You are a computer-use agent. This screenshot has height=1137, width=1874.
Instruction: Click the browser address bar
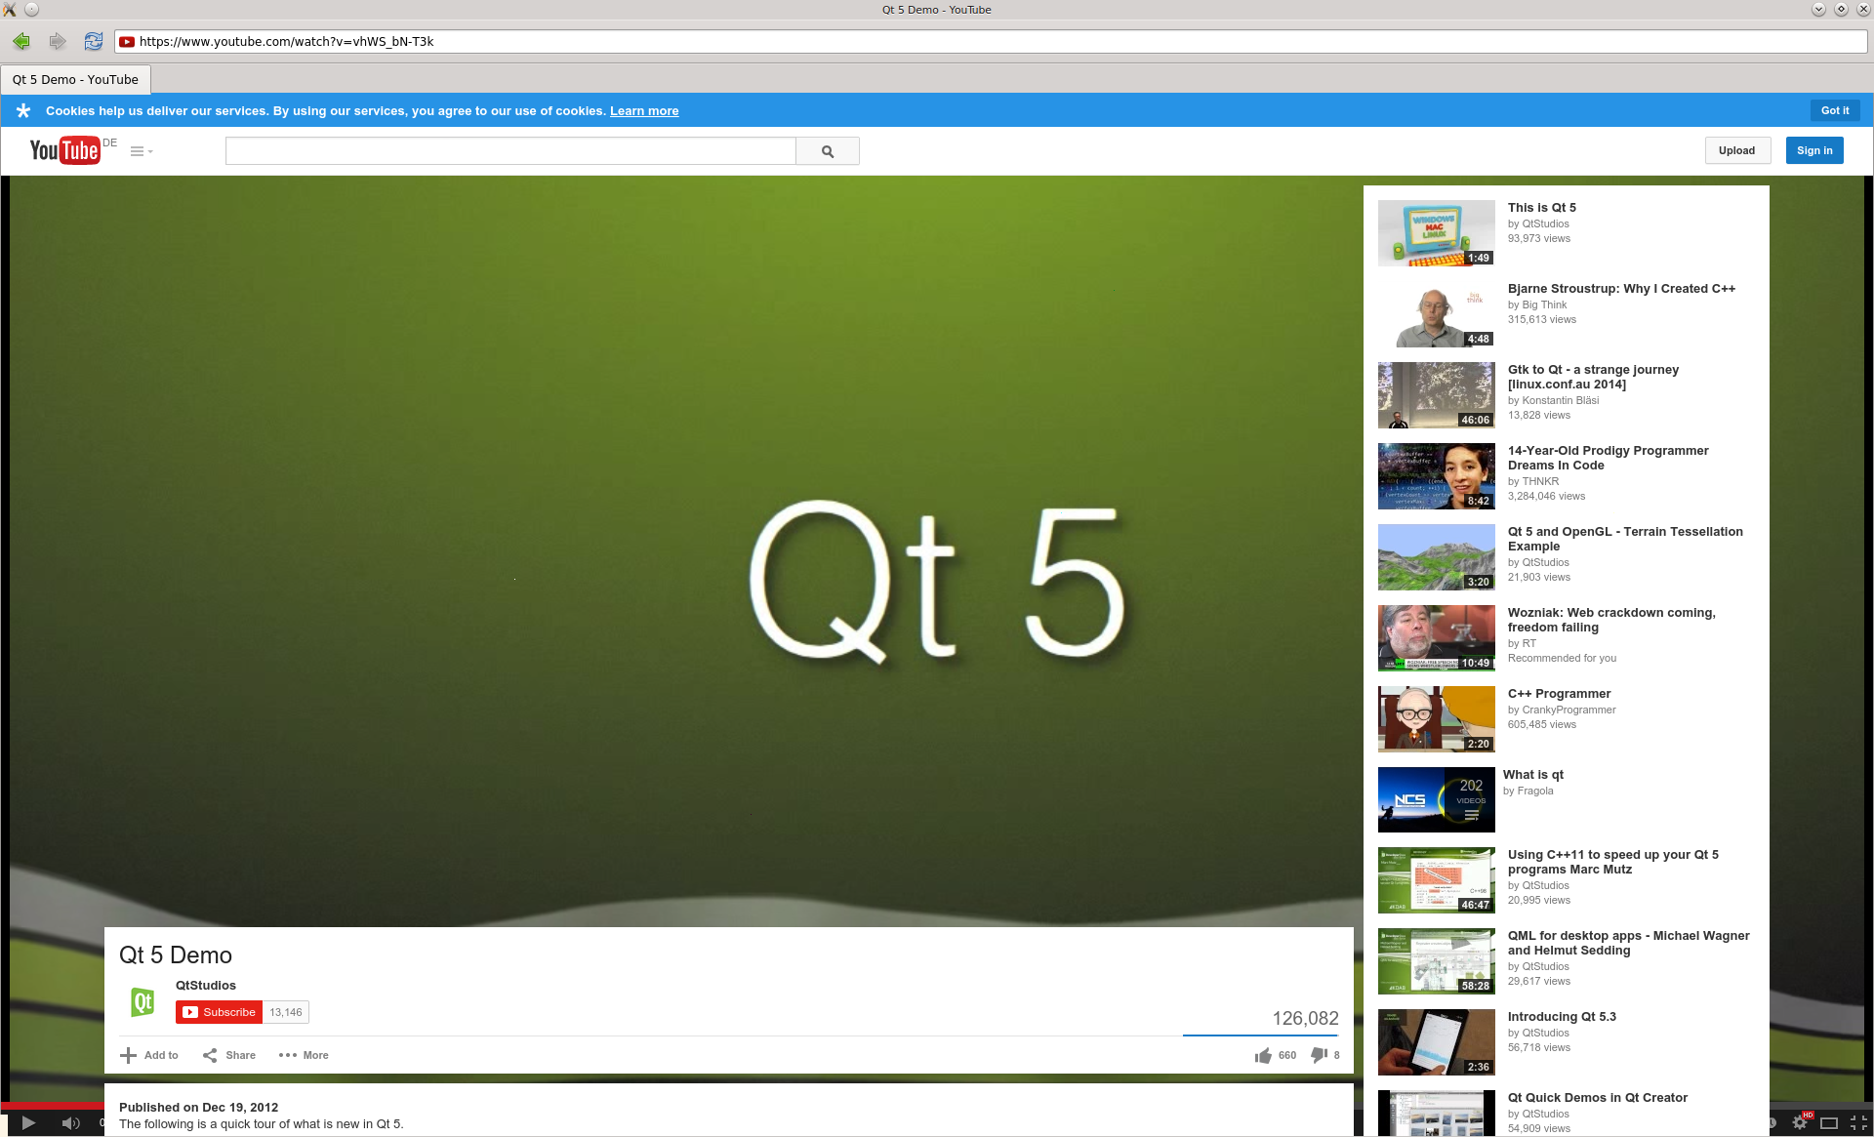991,41
